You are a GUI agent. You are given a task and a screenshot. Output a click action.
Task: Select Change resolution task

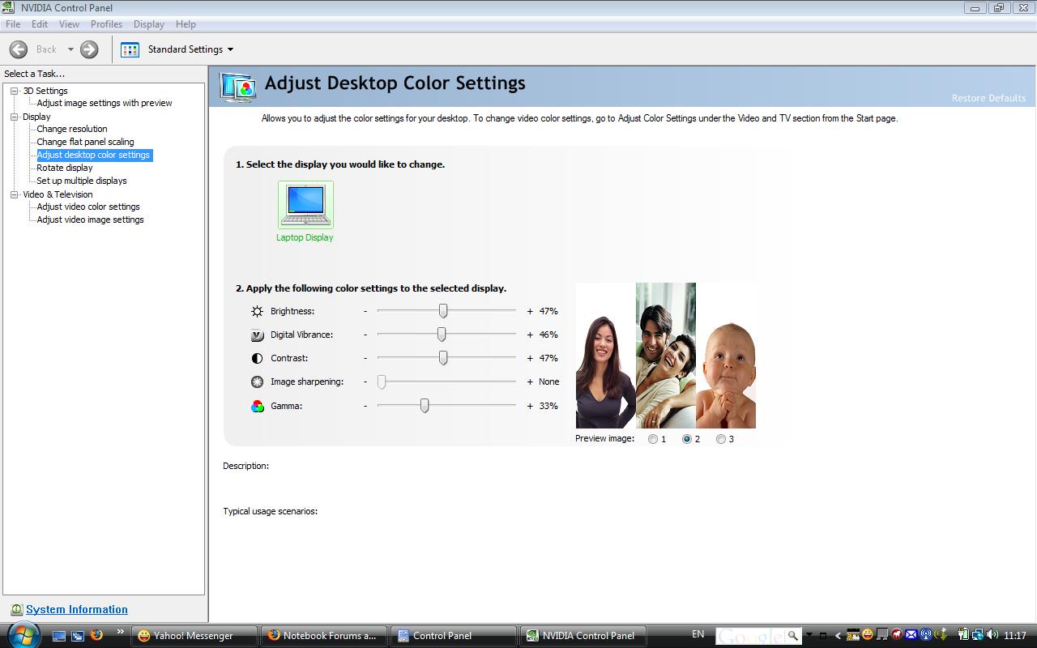[72, 129]
